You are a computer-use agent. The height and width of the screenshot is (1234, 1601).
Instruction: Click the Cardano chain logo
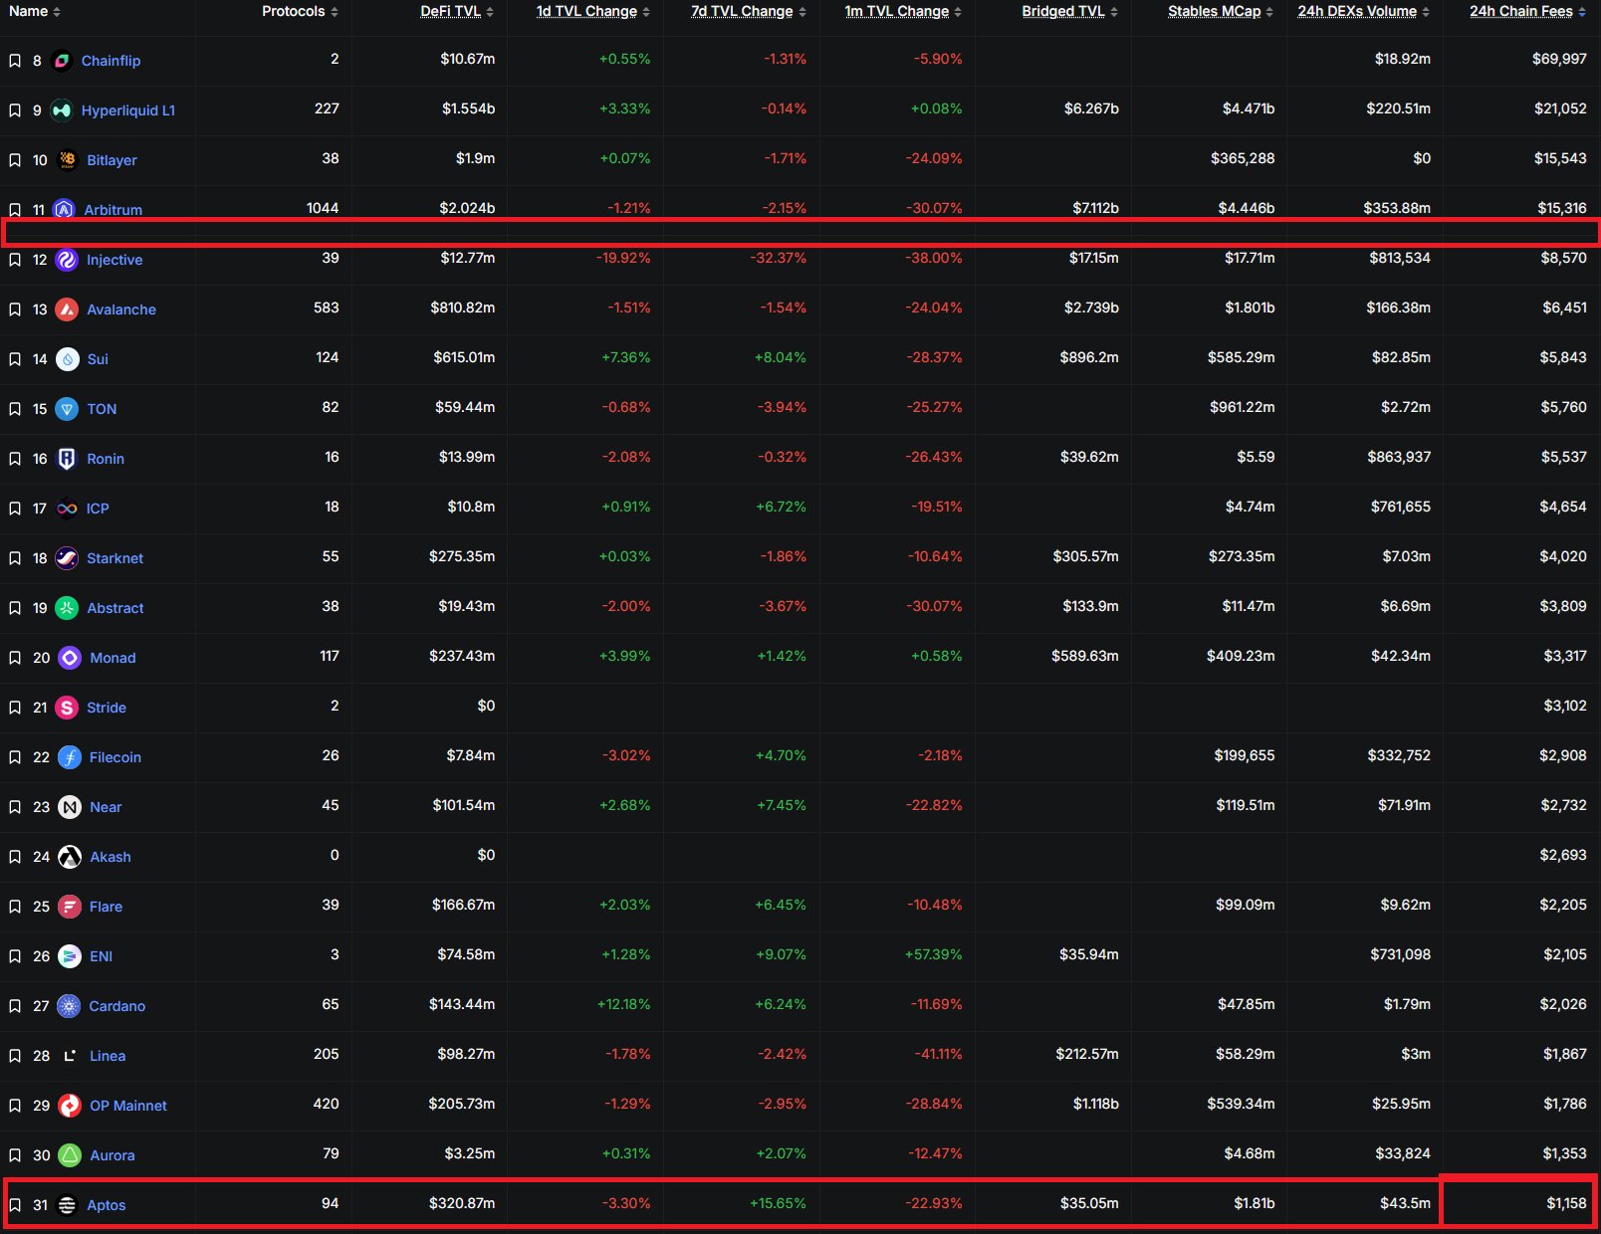69,1006
